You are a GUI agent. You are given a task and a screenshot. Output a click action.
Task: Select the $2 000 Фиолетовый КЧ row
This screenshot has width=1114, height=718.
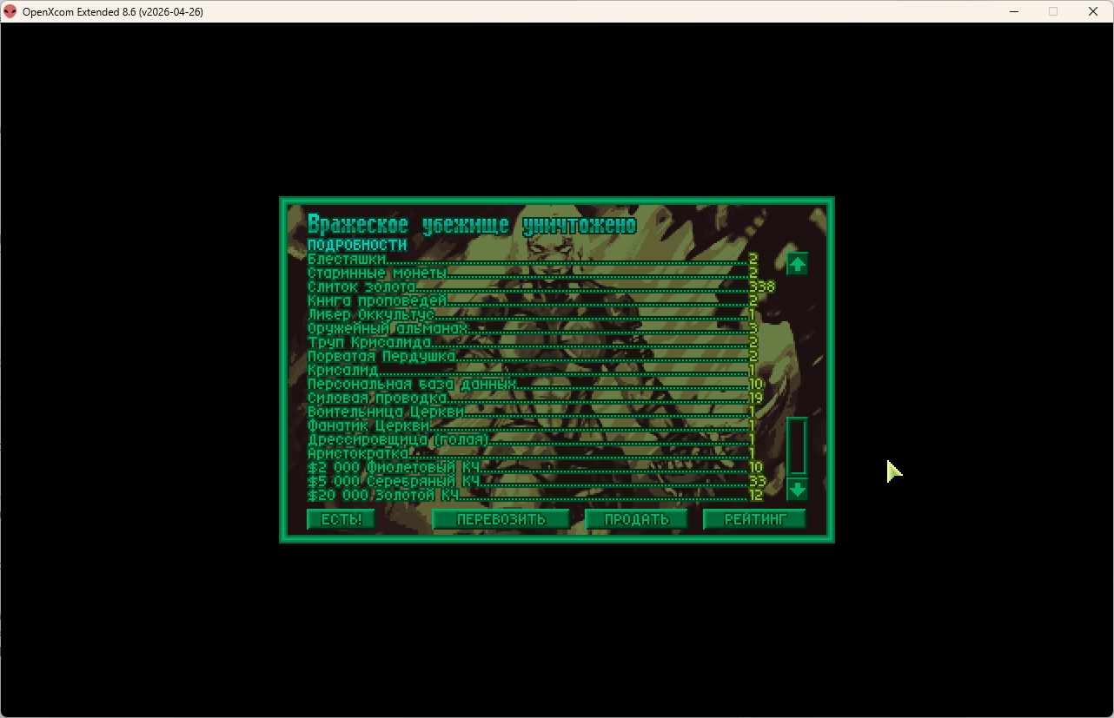tap(541, 467)
